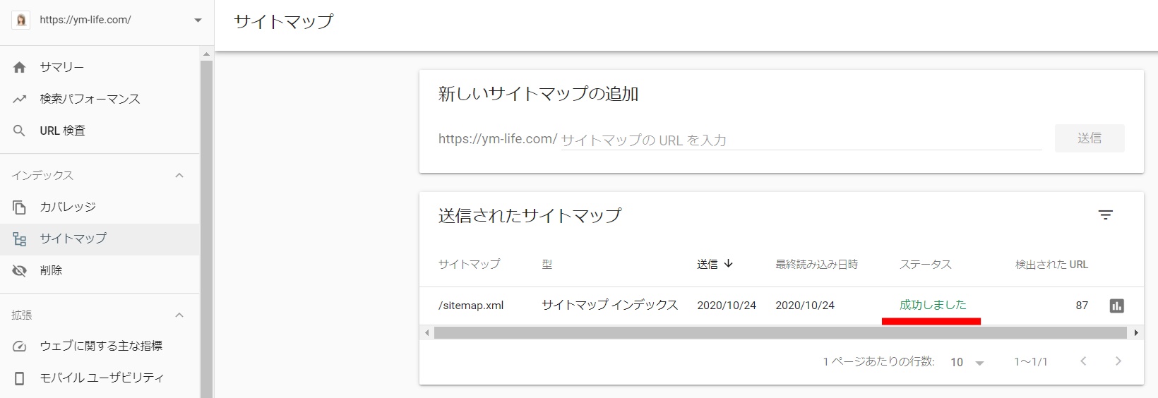Sort by the 送信 column header
Screen dimensions: 1158x398
[708, 264]
